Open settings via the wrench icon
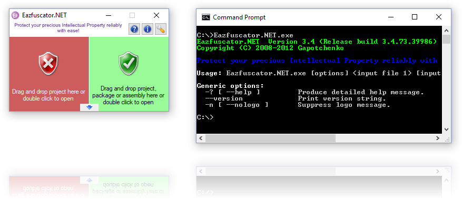This screenshot has width=462, height=199. click(x=161, y=29)
